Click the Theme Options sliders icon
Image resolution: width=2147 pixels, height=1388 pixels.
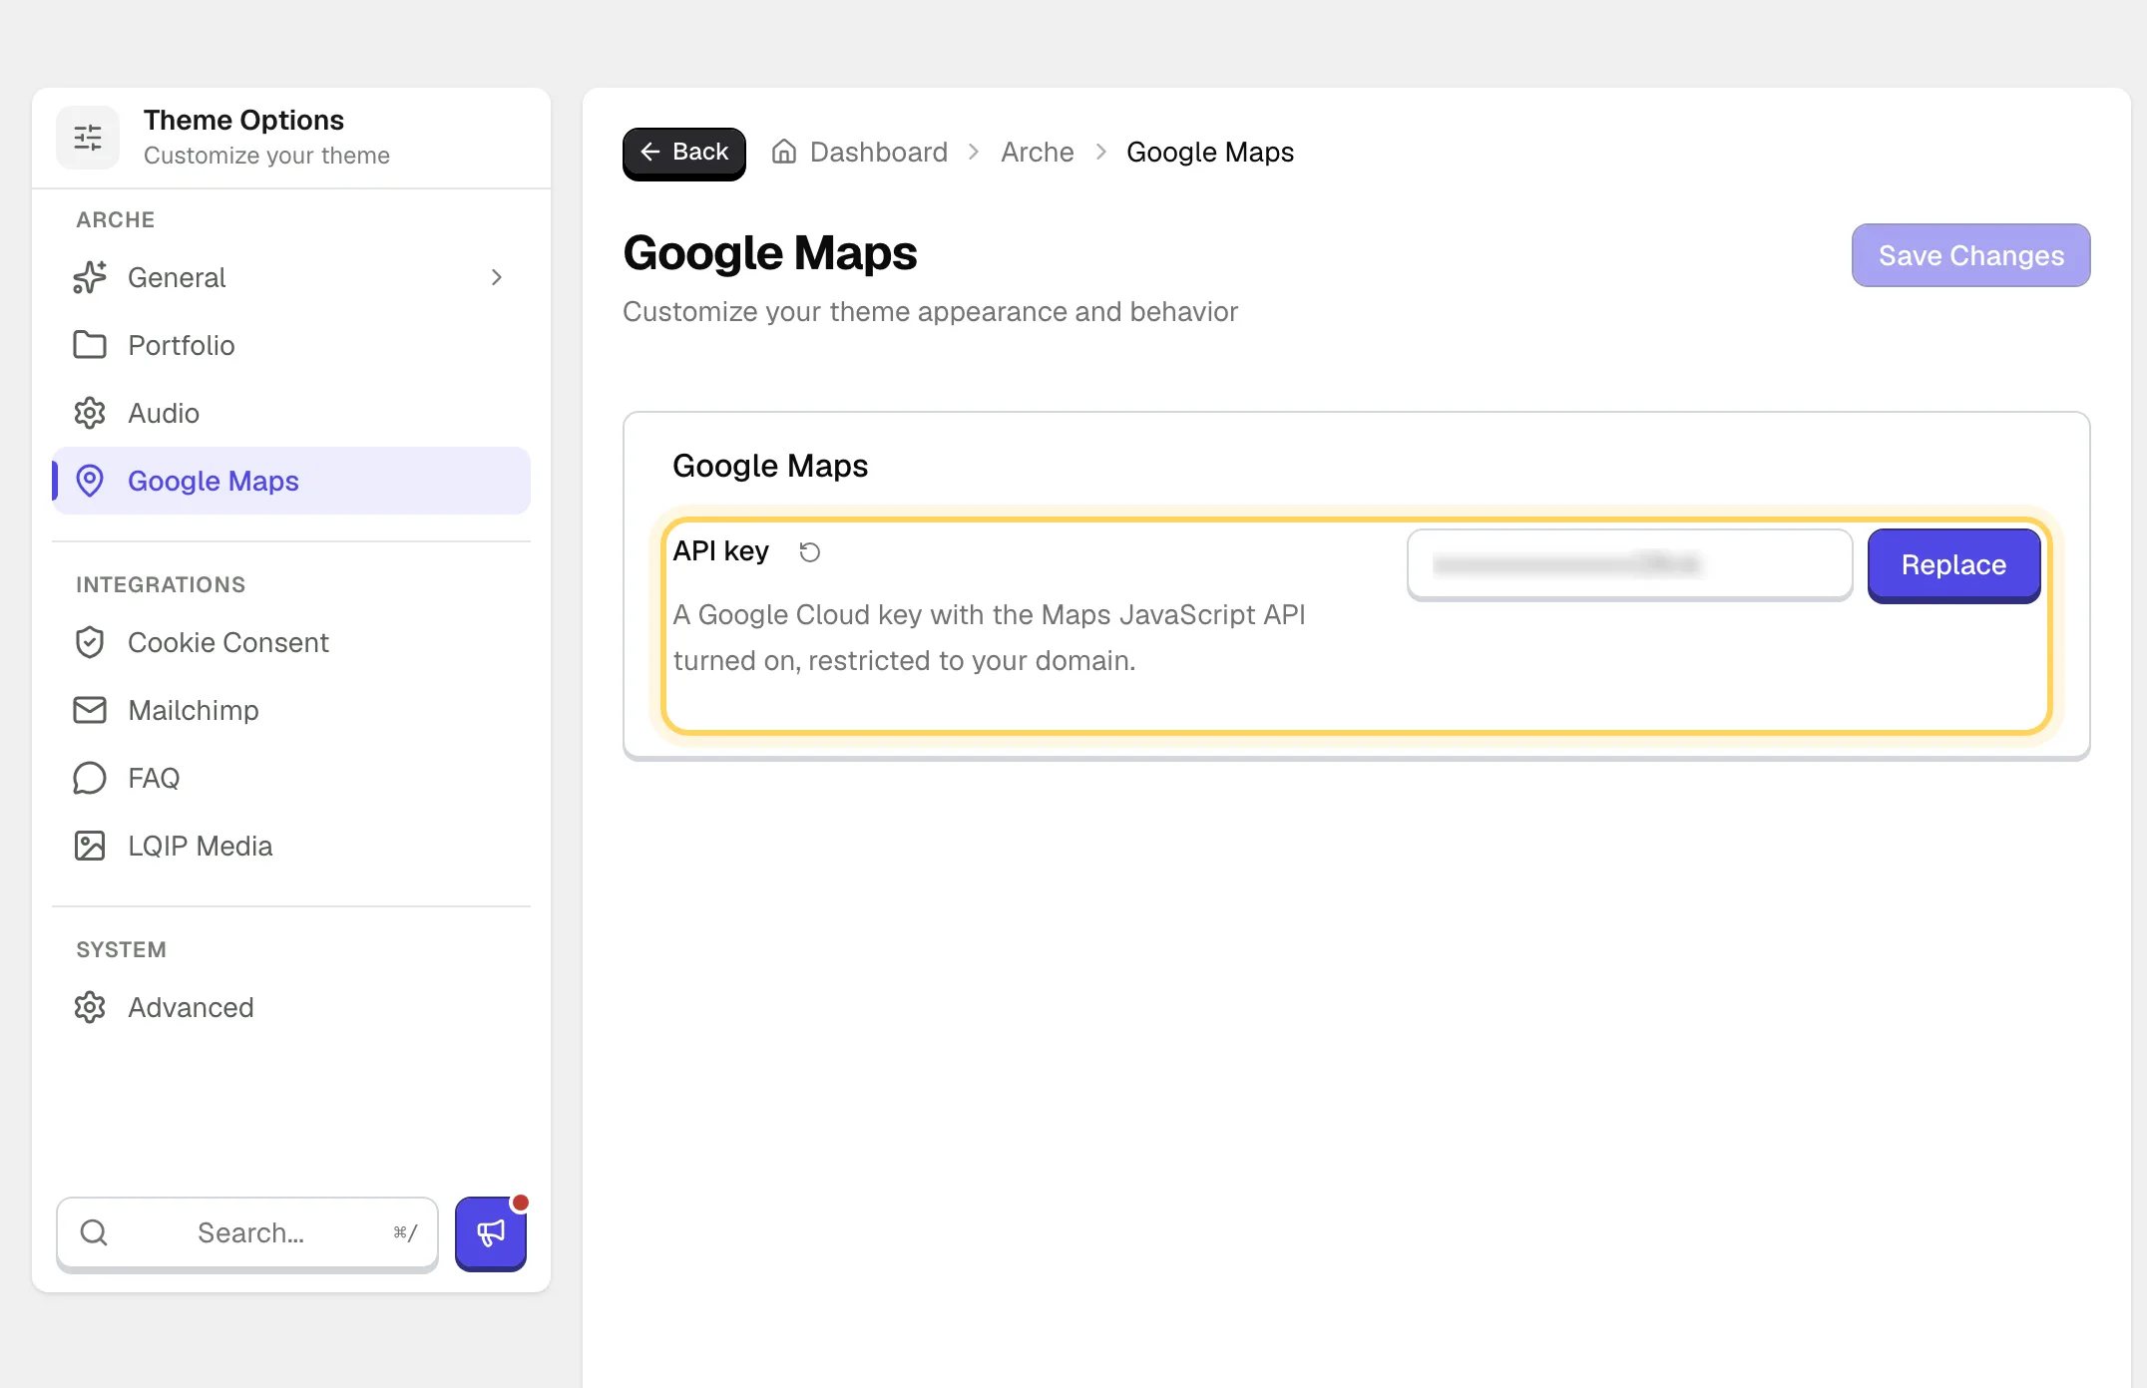pos(88,138)
